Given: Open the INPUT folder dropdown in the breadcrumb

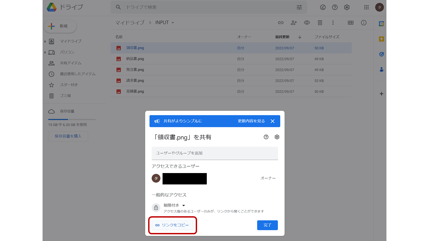Looking at the screenshot, I should pos(173,23).
